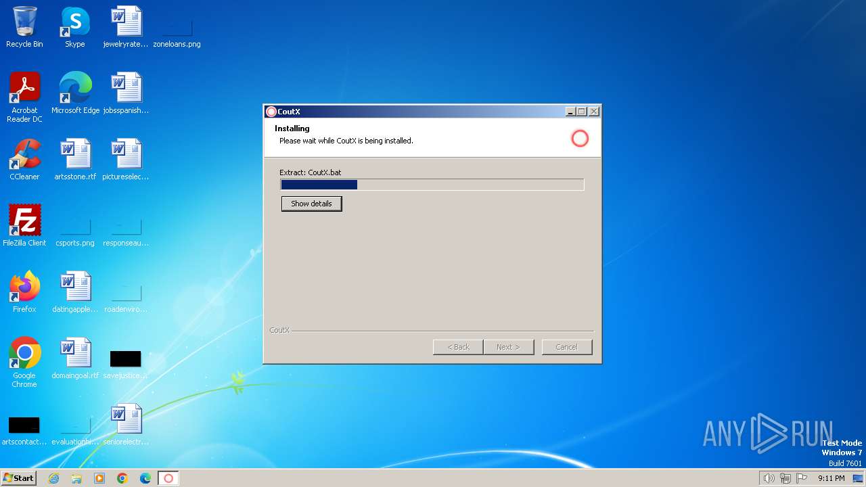Open Windows Explorer folder in taskbar

pos(76,478)
